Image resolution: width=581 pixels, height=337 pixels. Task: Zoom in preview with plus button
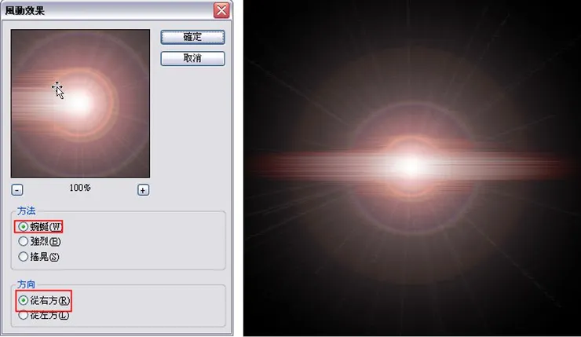click(143, 190)
